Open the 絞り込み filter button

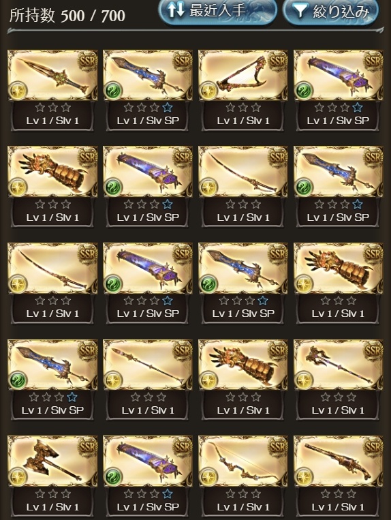click(x=332, y=12)
